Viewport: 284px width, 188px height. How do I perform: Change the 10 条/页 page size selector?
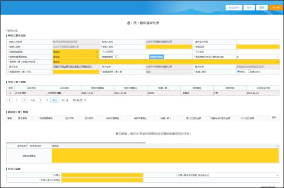coord(79,100)
